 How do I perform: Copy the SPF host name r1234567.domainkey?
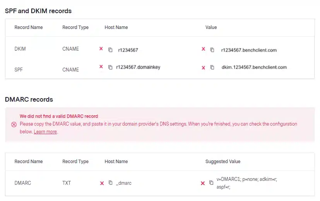point(110,67)
